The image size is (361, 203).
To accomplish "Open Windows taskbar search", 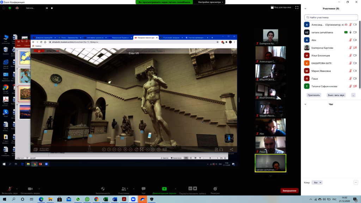I will (x=14, y=199).
